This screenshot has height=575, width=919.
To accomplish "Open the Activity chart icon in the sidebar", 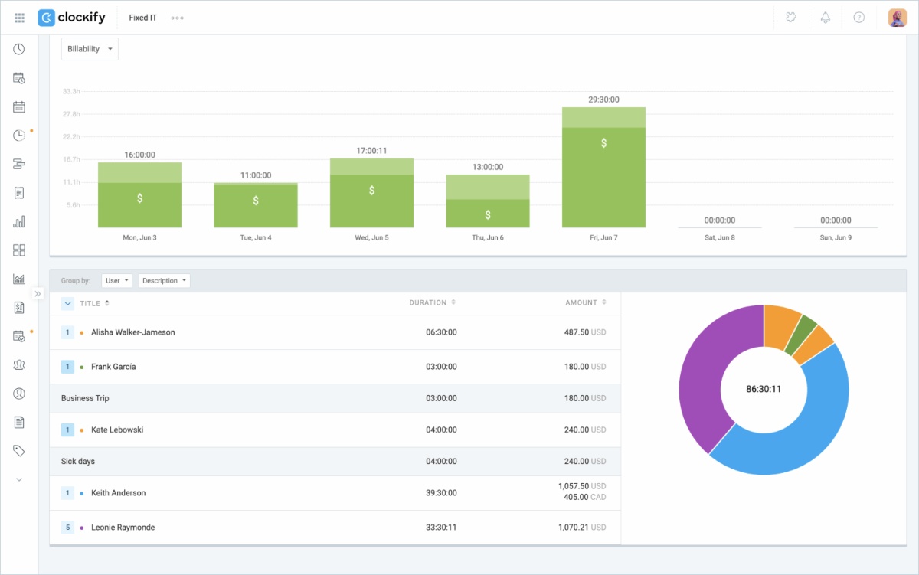I will coord(18,278).
